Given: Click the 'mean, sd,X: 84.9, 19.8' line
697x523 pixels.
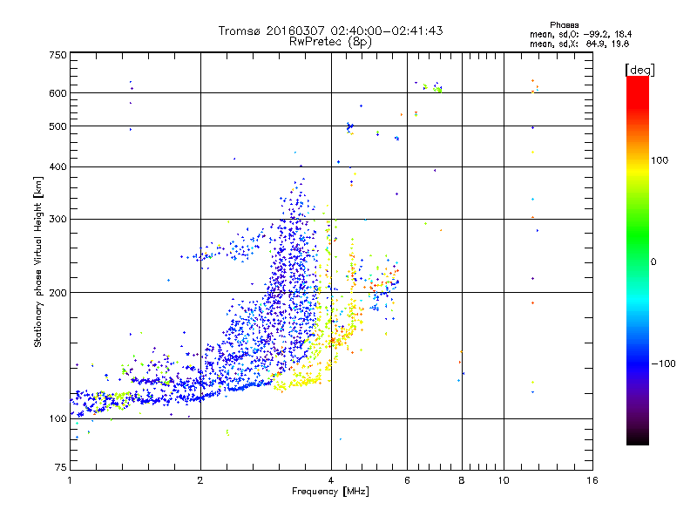Looking at the screenshot, I should (579, 44).
